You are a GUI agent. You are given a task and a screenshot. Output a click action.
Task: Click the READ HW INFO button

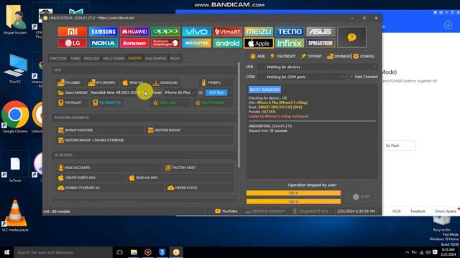[x=180, y=178]
